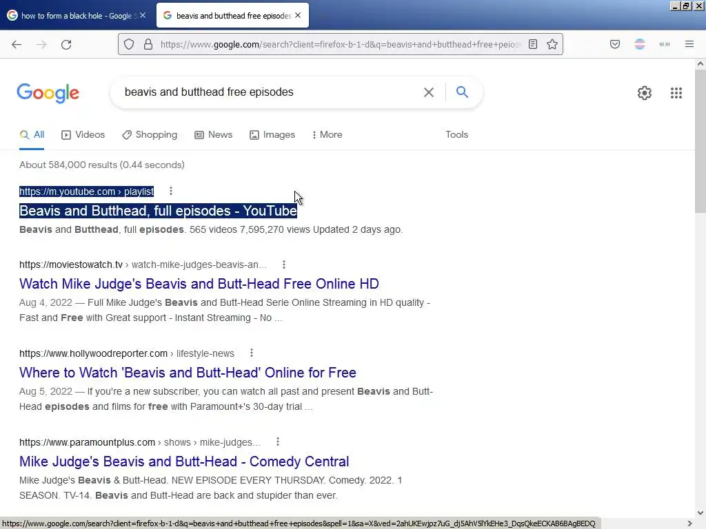Switch to the black hole Google tab
The width and height of the screenshot is (706, 529).
pos(77,16)
